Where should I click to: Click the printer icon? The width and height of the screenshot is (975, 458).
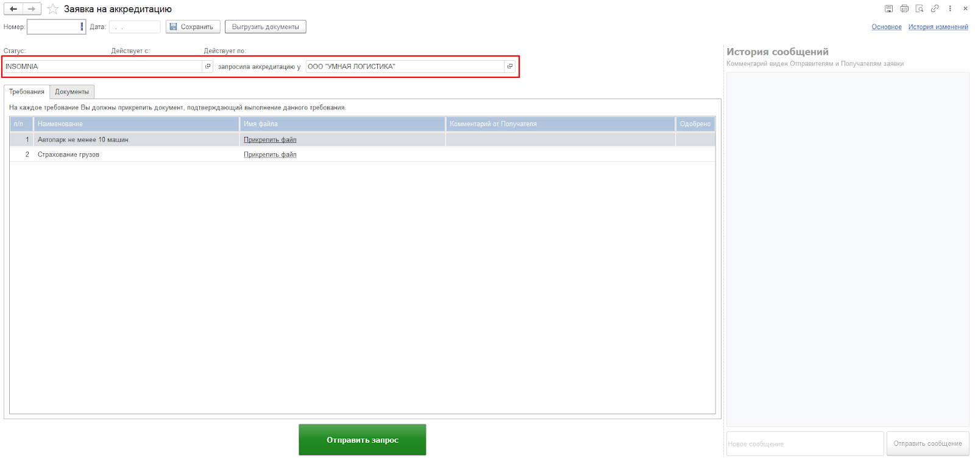(904, 9)
